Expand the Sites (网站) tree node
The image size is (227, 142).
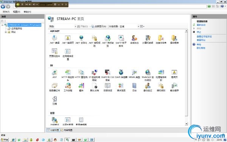tap(6, 32)
